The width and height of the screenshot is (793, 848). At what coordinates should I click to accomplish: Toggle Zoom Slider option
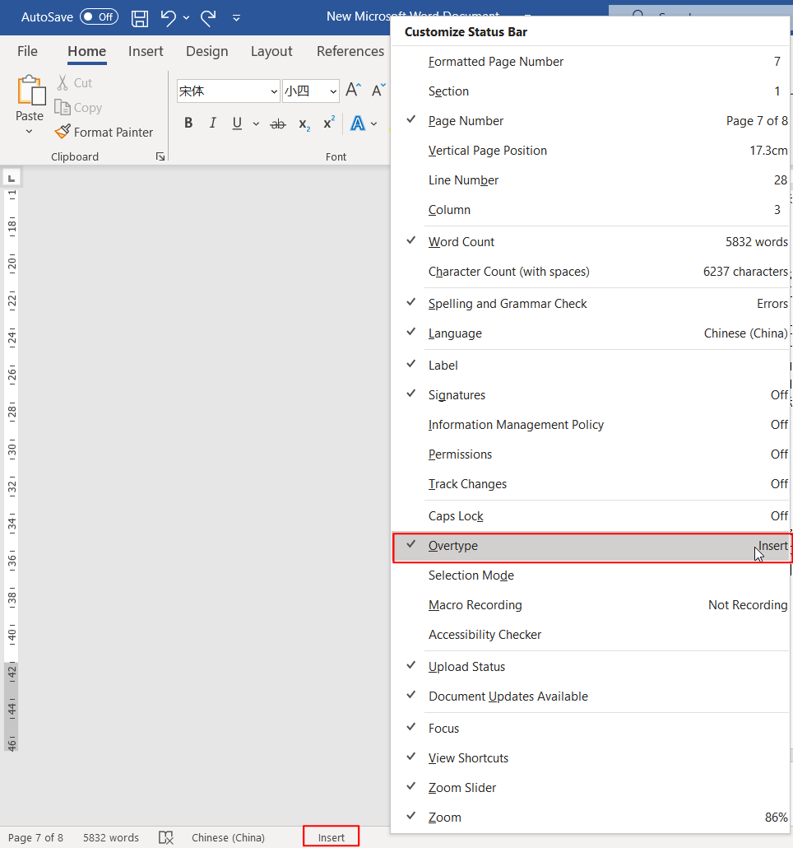(x=591, y=788)
